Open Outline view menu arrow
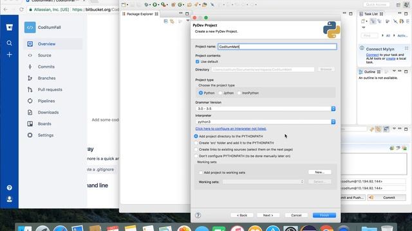Image resolution: width=412 pixels, height=231 pixels. [x=394, y=71]
